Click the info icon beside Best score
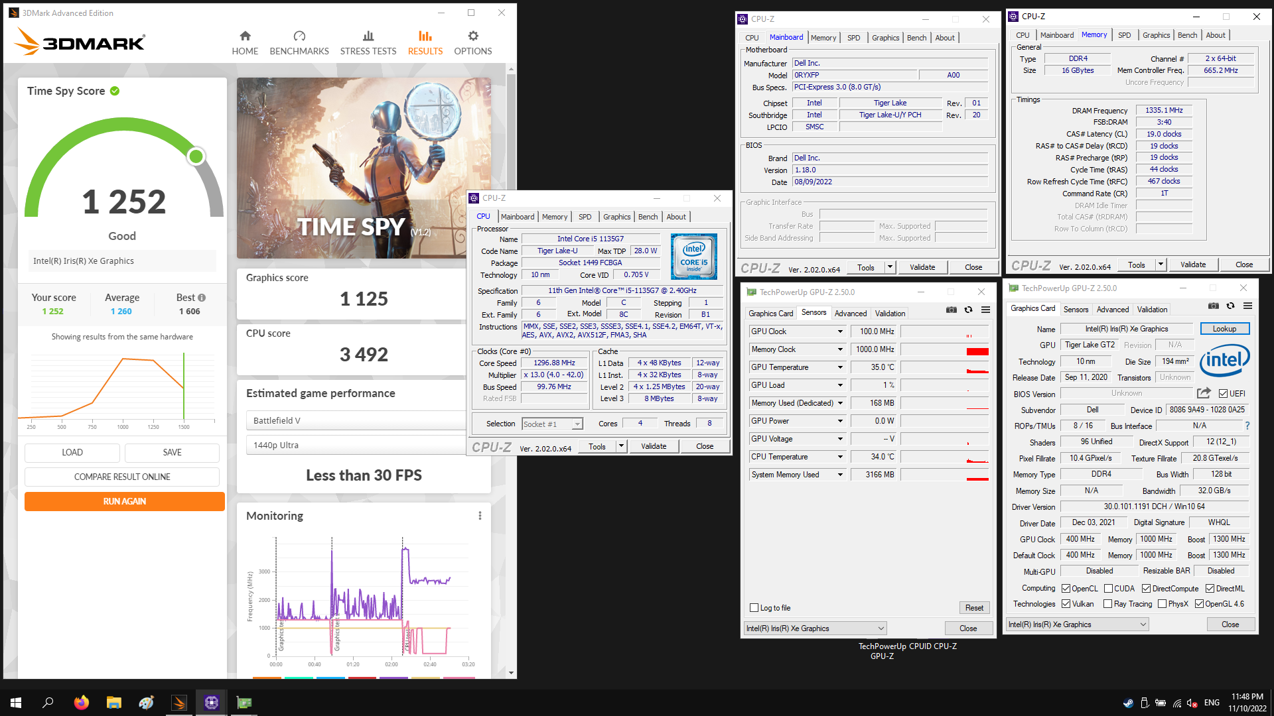 [202, 298]
